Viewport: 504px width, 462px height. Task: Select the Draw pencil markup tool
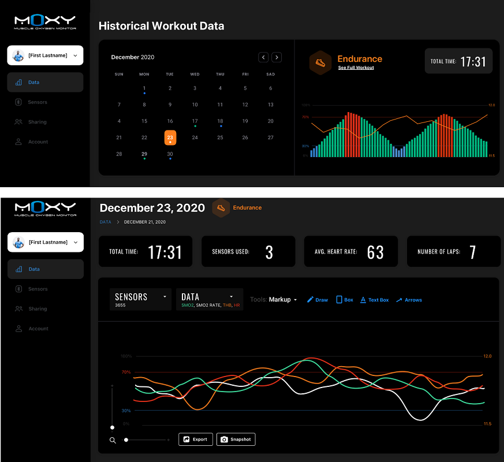tap(317, 300)
